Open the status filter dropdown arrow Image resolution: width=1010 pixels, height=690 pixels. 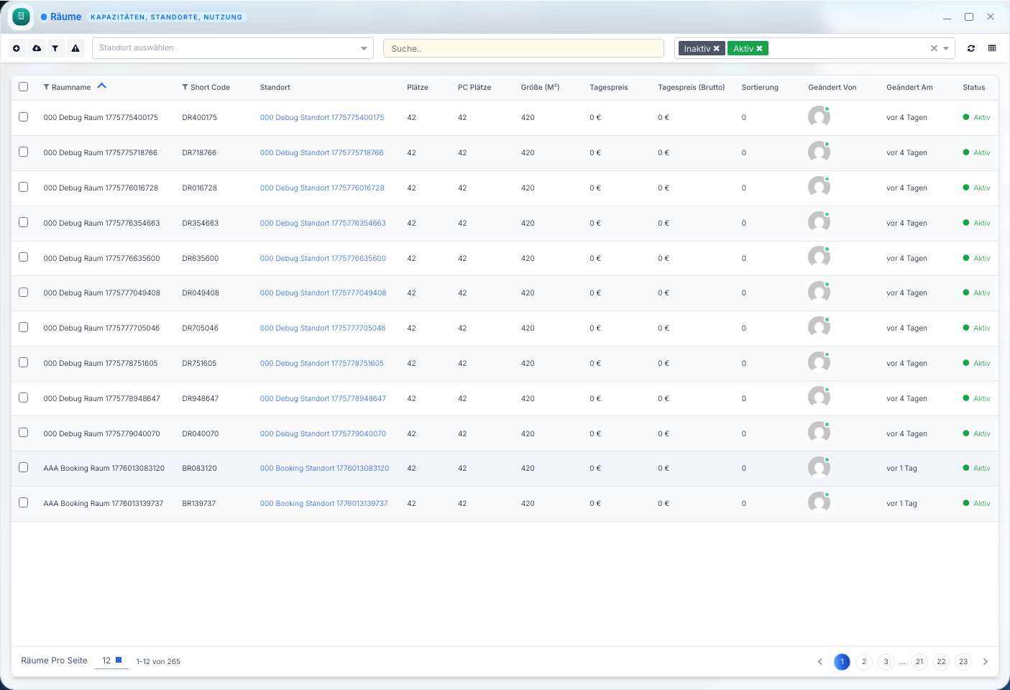point(946,48)
